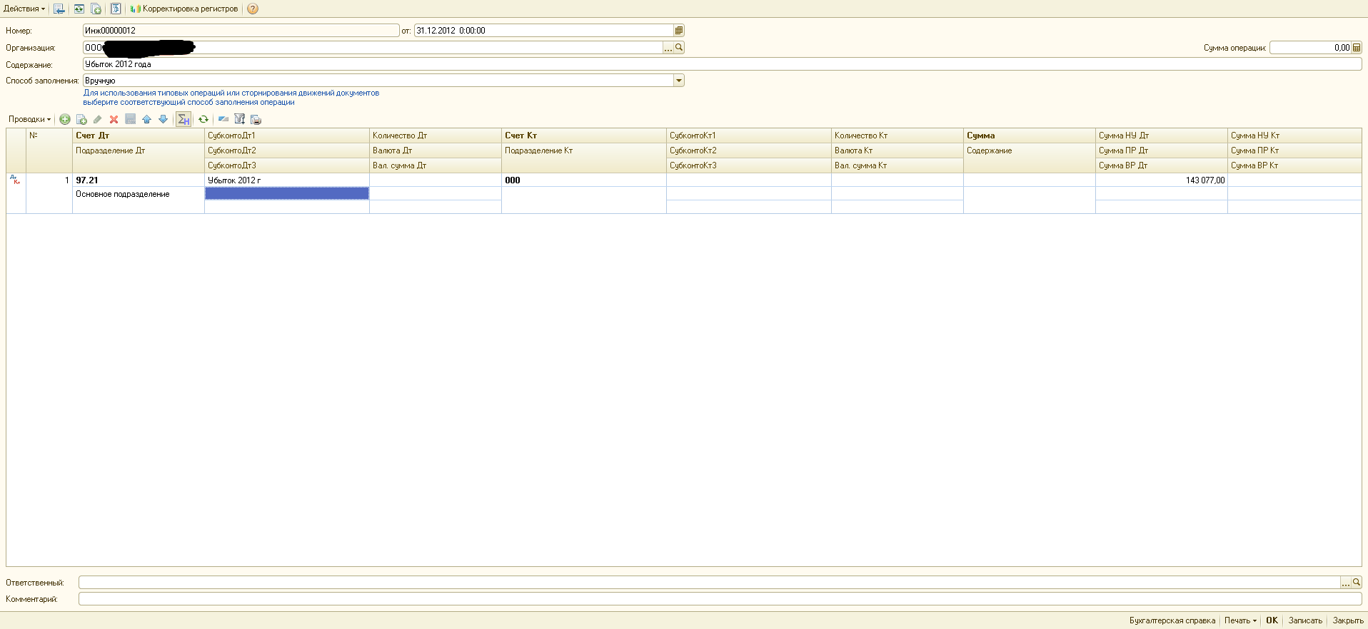1368x629 pixels.
Task: Edit current posting with the pencil icon
Action: point(98,119)
